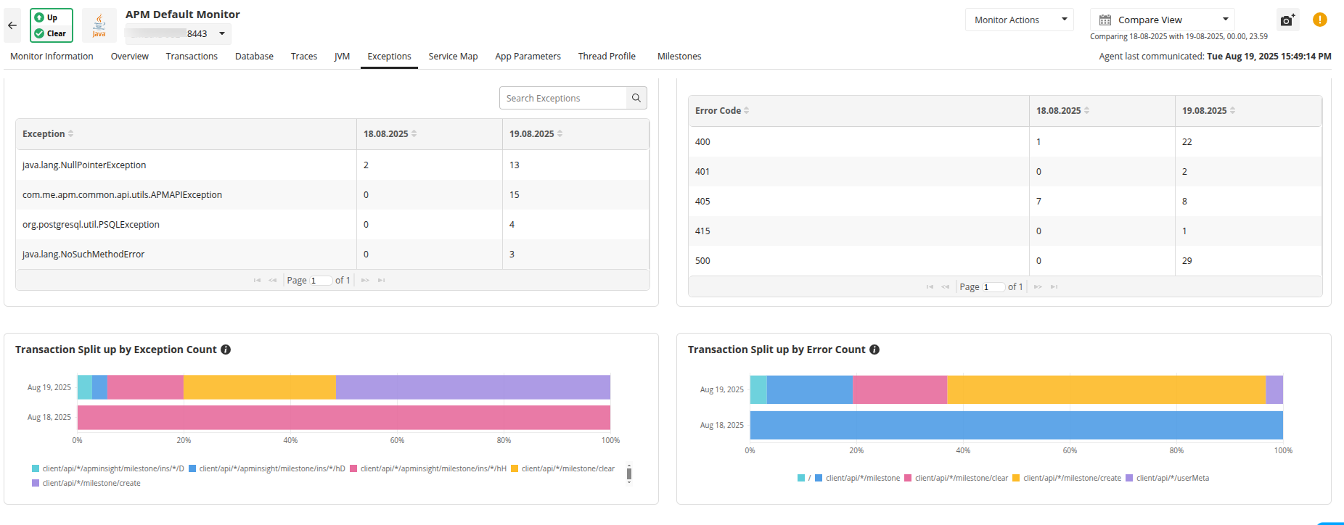This screenshot has width=1344, height=525.
Task: Open the orange alert warning icon
Action: (x=1320, y=20)
